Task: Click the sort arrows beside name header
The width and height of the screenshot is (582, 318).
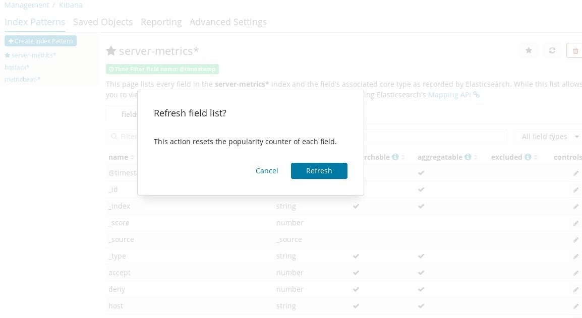Action: (x=132, y=158)
